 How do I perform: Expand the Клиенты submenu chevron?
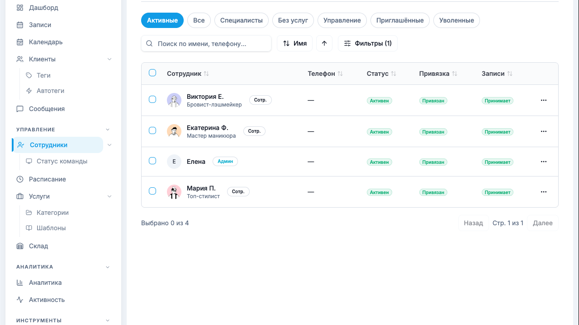[x=109, y=59]
